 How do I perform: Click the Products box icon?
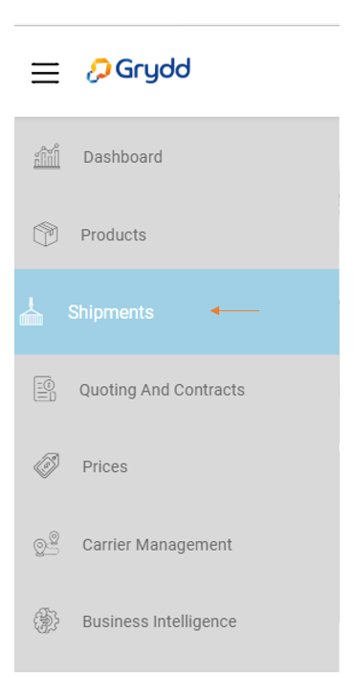46,235
